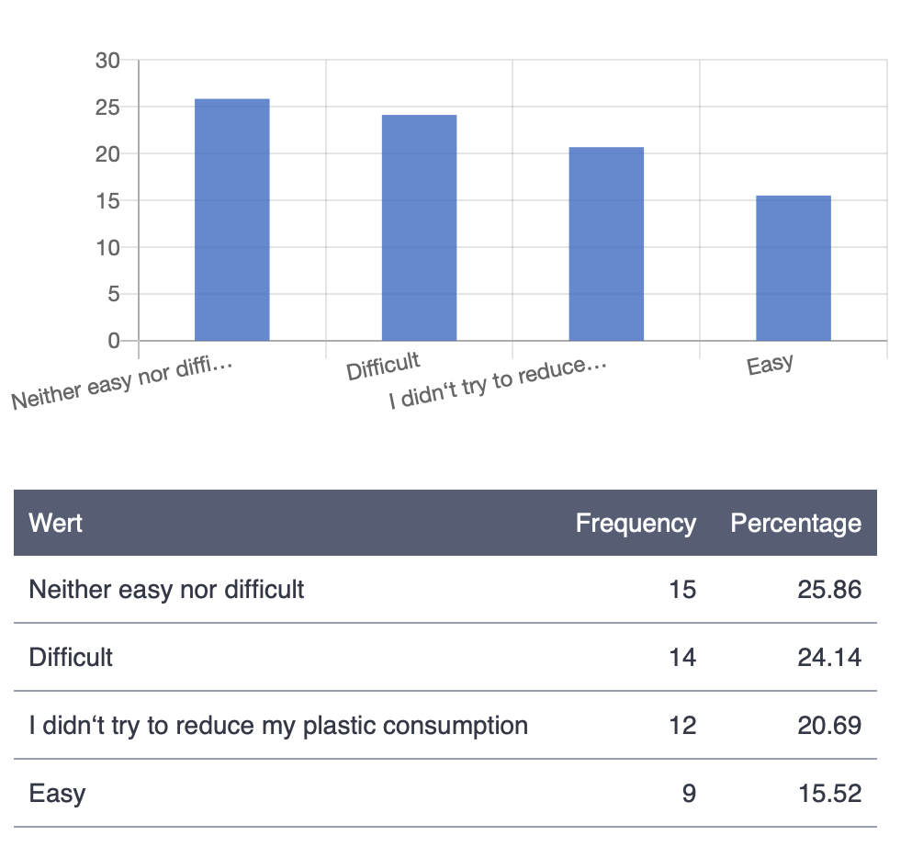Image resolution: width=923 pixels, height=847 pixels.
Task: Click the 30 y-axis tick label
Action: [x=107, y=61]
